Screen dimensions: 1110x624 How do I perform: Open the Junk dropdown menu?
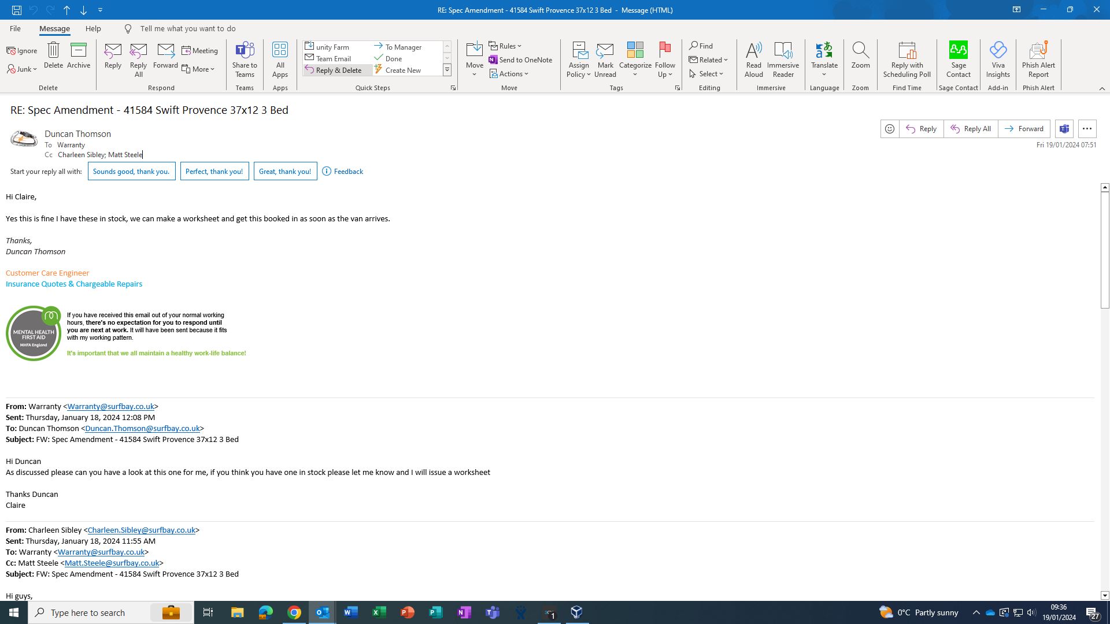coord(23,69)
